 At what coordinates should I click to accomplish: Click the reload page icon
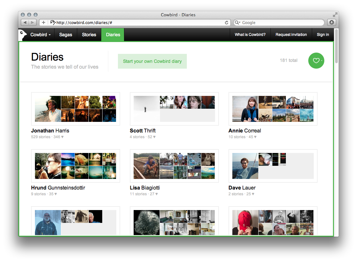227,22
